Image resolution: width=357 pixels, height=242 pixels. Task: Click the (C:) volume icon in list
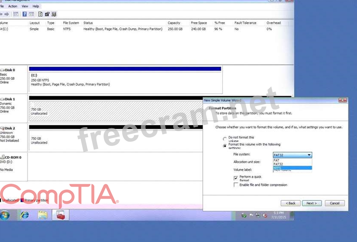click(1, 29)
